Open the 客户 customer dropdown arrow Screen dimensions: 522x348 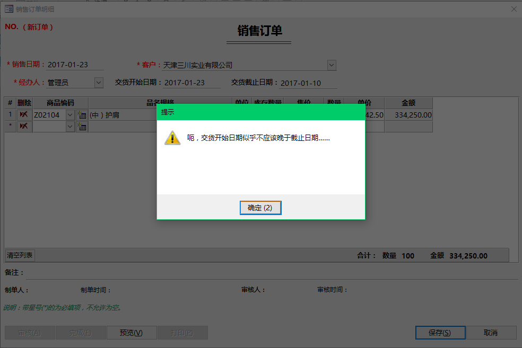coord(332,65)
